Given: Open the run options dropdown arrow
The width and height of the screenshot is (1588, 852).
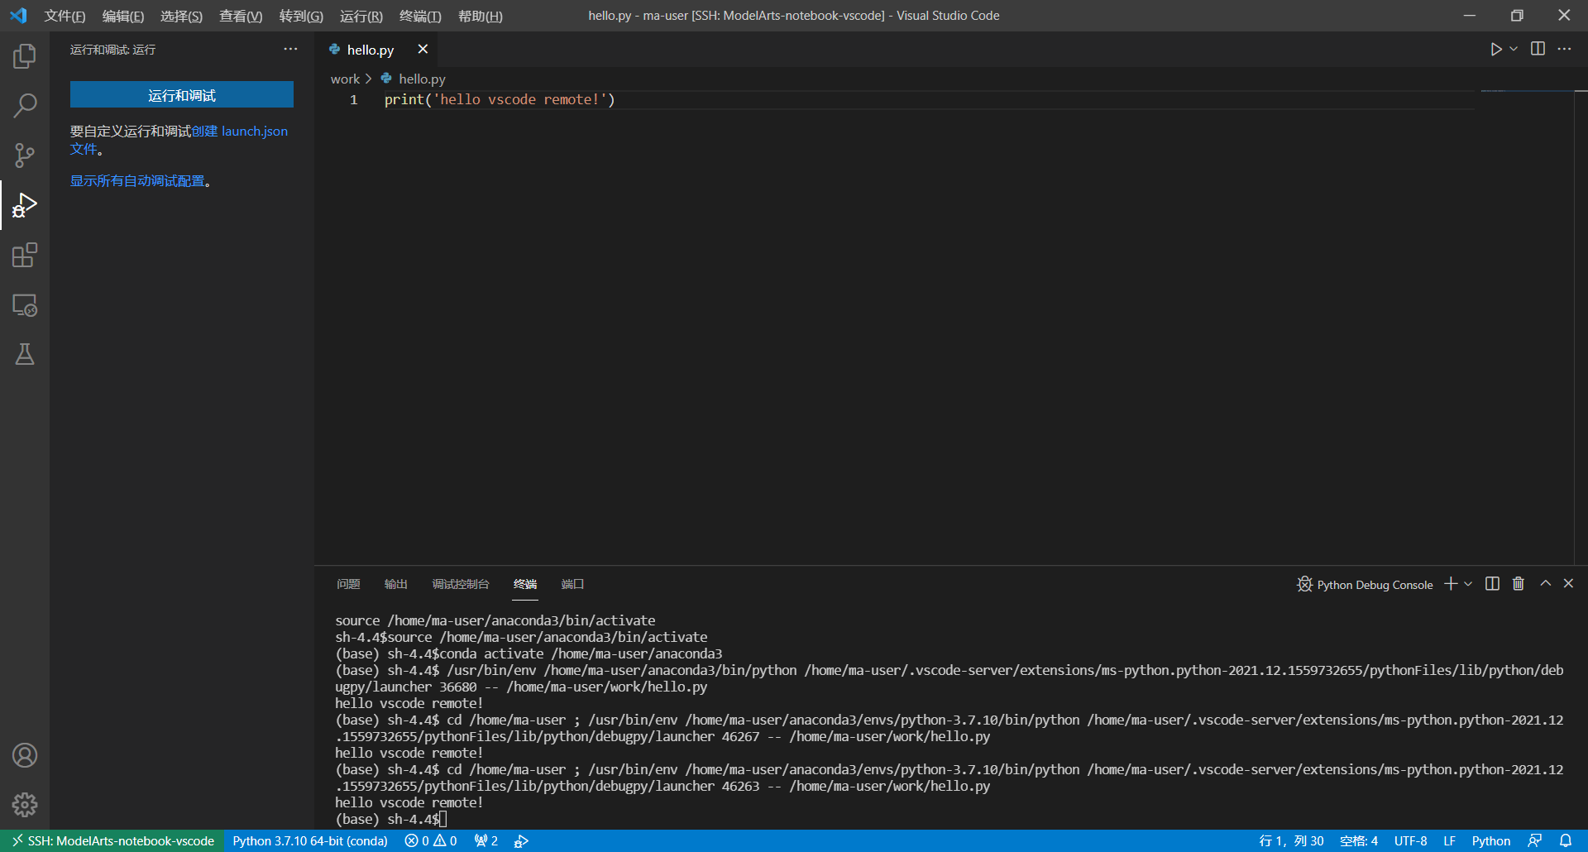Looking at the screenshot, I should [1514, 50].
